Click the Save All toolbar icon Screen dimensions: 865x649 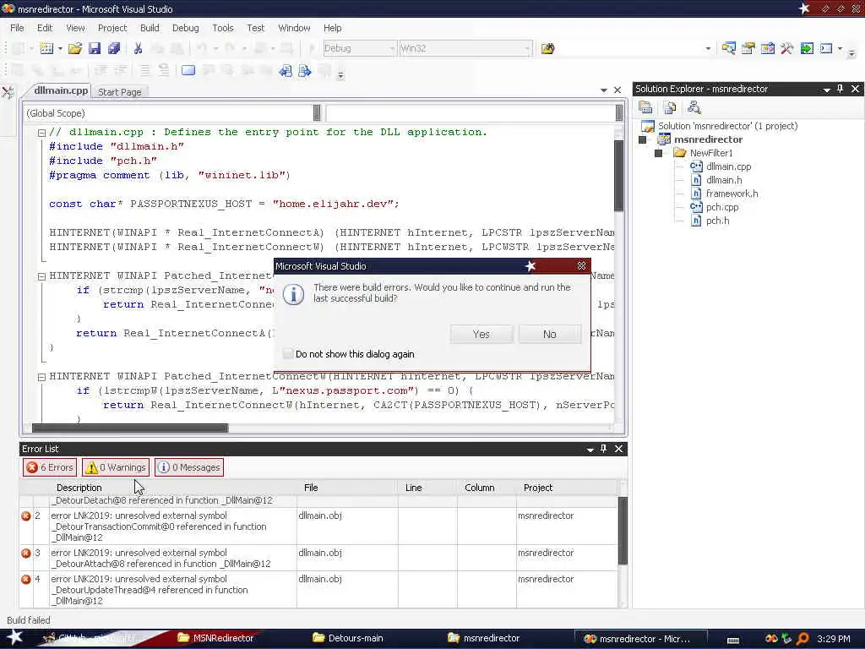[x=114, y=48]
